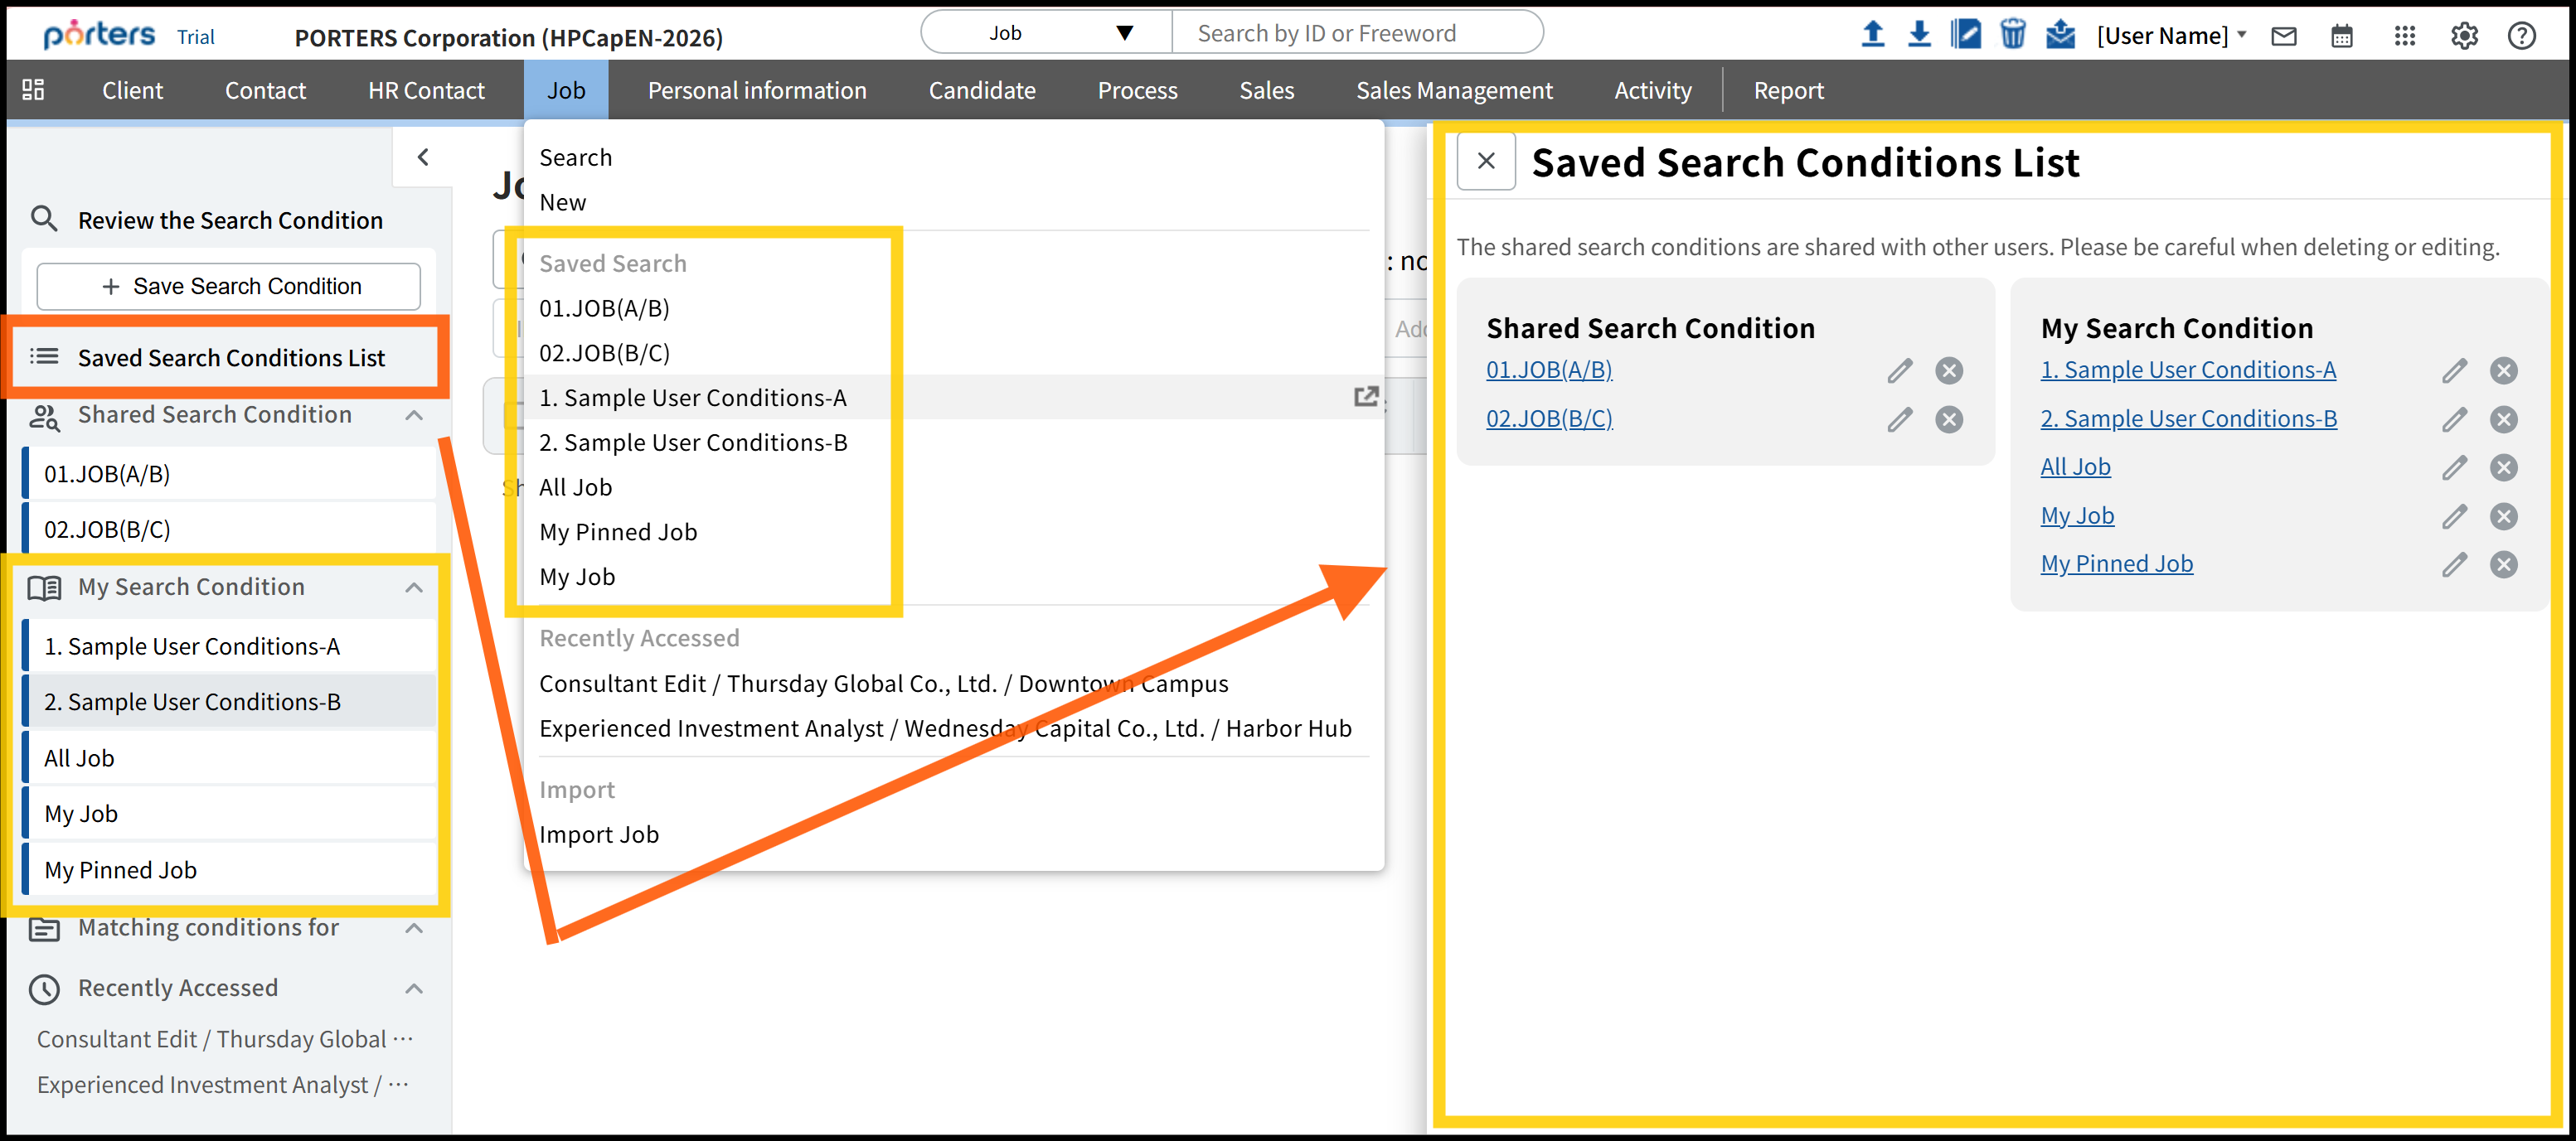The width and height of the screenshot is (2576, 1141).
Task: Open the Candidate menu tab
Action: pos(981,90)
